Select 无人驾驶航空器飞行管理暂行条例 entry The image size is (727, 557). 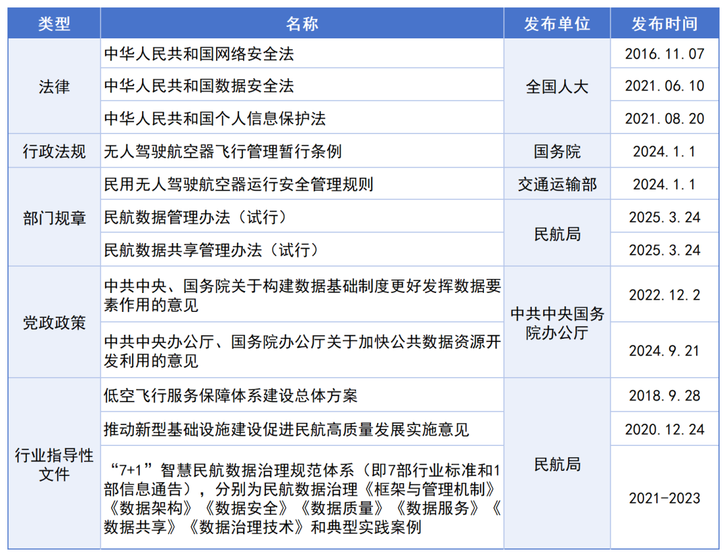point(223,151)
